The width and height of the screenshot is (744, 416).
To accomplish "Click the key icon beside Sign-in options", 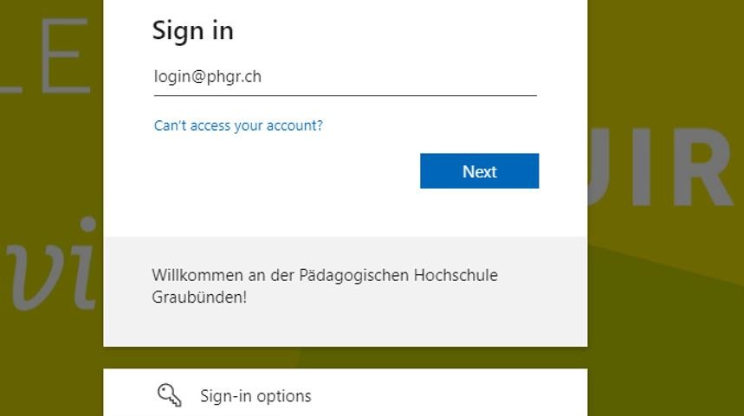I will 169,395.
